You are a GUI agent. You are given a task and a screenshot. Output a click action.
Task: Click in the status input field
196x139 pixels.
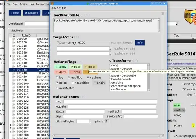pos(85,111)
